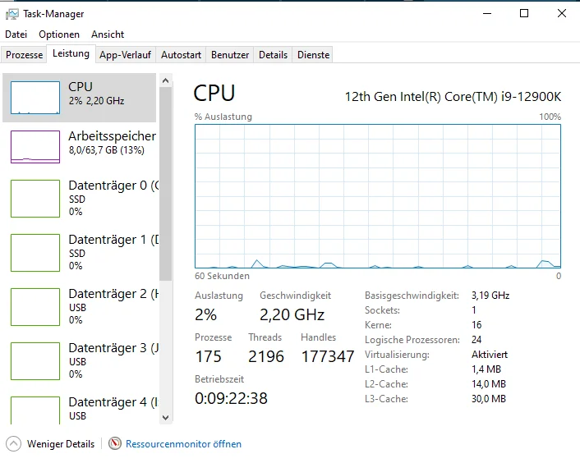This screenshot has height=463, width=580.
Task: Click the Virtualisierung value 'Aktiviert'
Action: click(x=490, y=355)
